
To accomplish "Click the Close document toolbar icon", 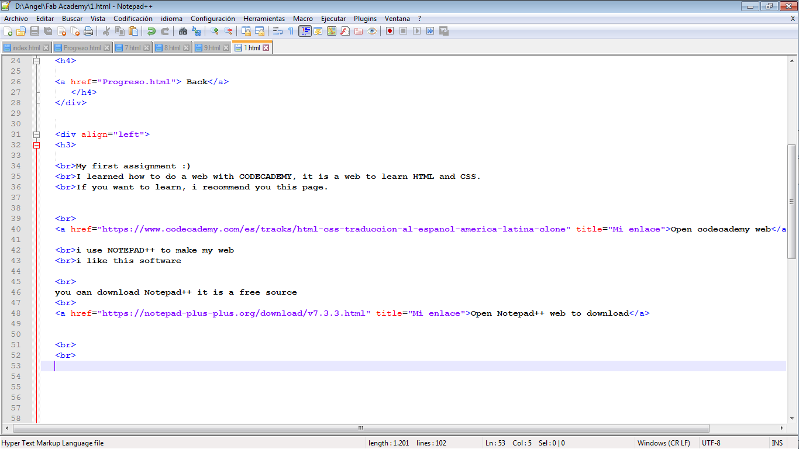I will point(61,31).
